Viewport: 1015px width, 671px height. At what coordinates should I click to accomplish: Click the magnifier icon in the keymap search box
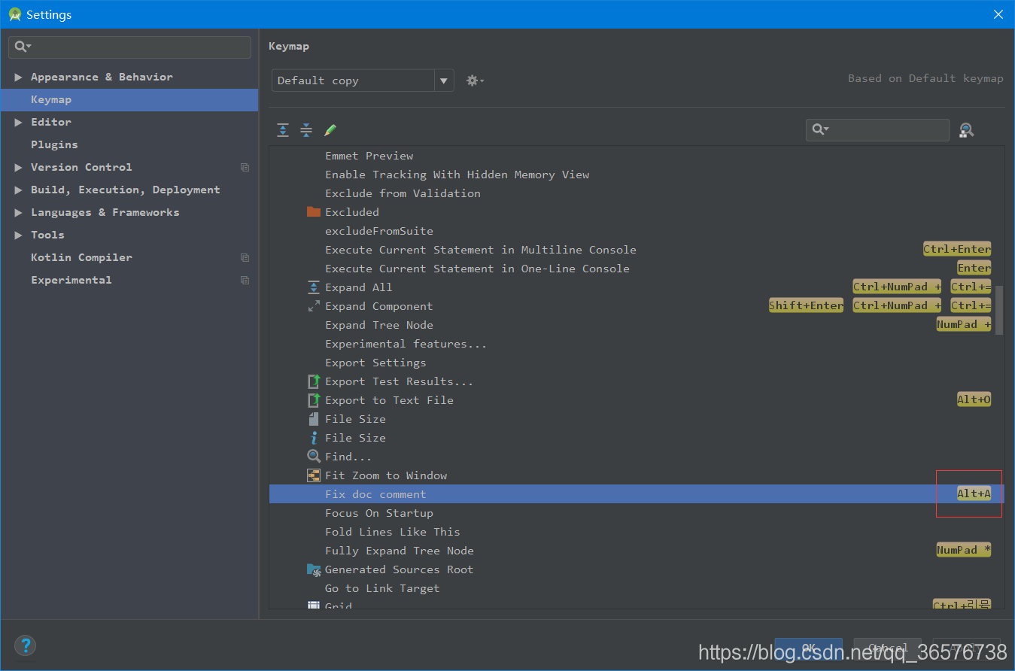click(820, 130)
